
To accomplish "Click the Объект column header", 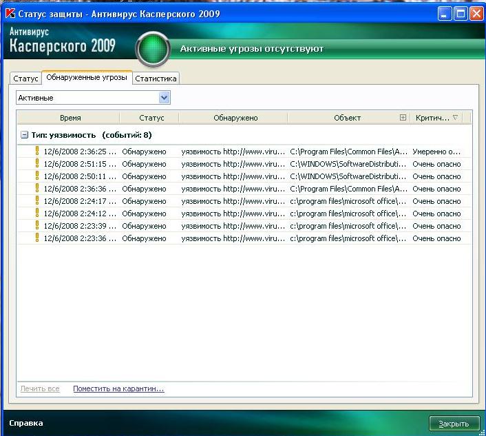I will (347, 118).
